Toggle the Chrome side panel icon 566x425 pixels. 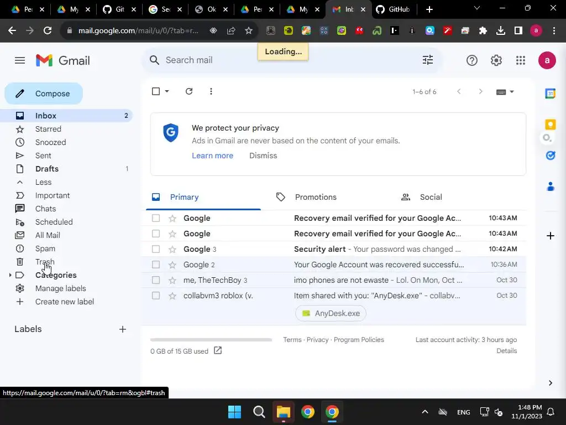click(518, 31)
